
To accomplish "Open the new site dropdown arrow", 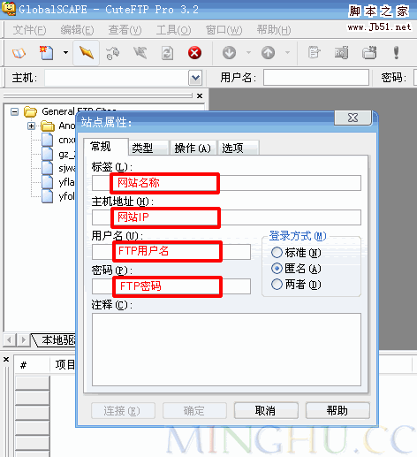I will coord(65,53).
